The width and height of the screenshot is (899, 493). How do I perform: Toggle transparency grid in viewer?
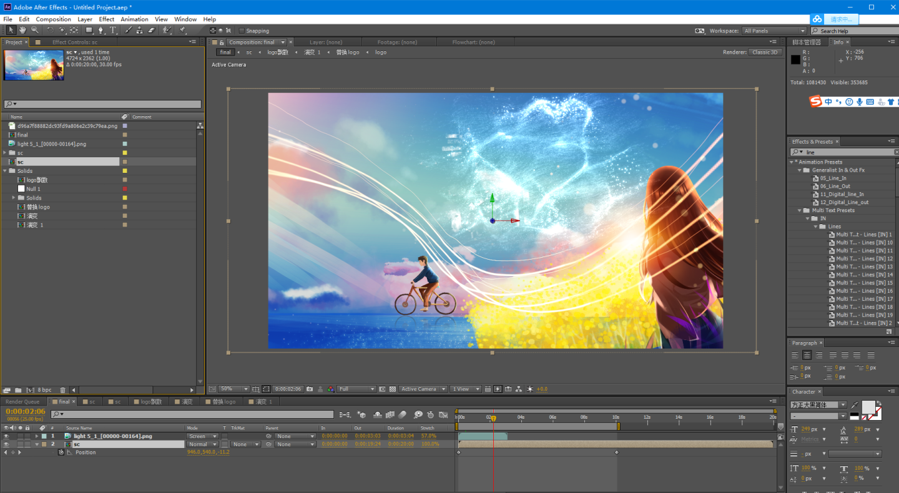(x=393, y=389)
